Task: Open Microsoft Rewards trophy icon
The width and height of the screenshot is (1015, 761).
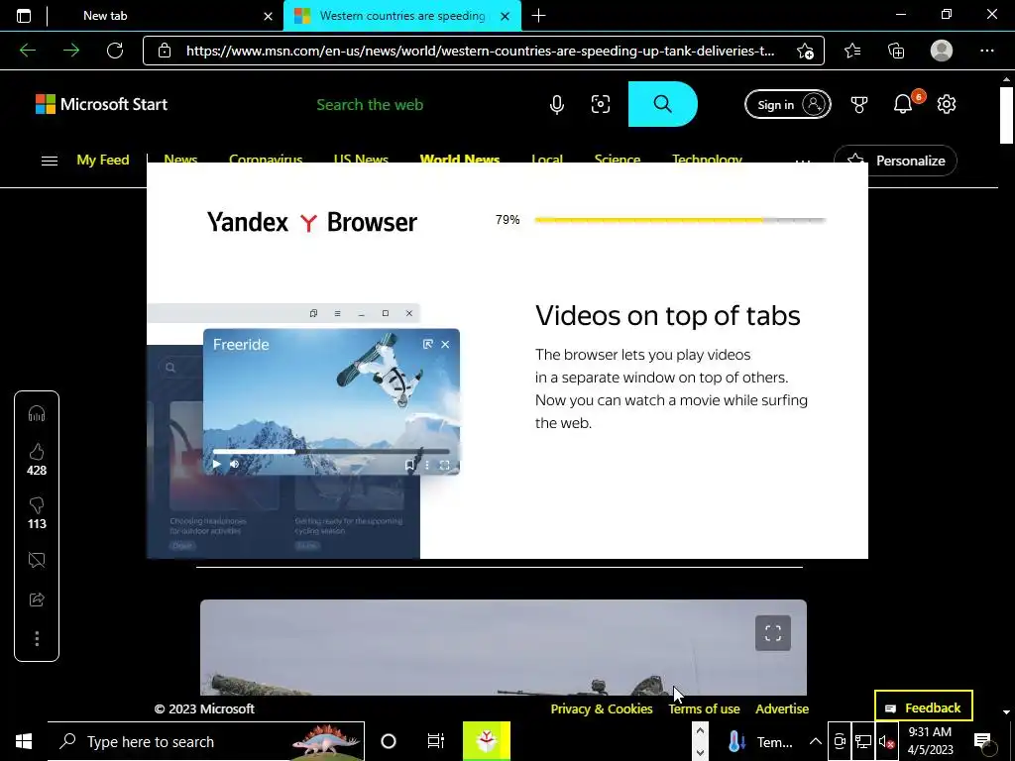Action: pos(859,104)
